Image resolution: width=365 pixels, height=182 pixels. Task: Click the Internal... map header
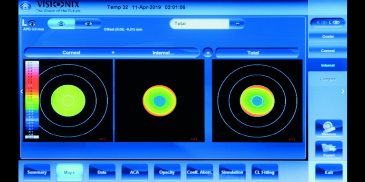[163, 53]
